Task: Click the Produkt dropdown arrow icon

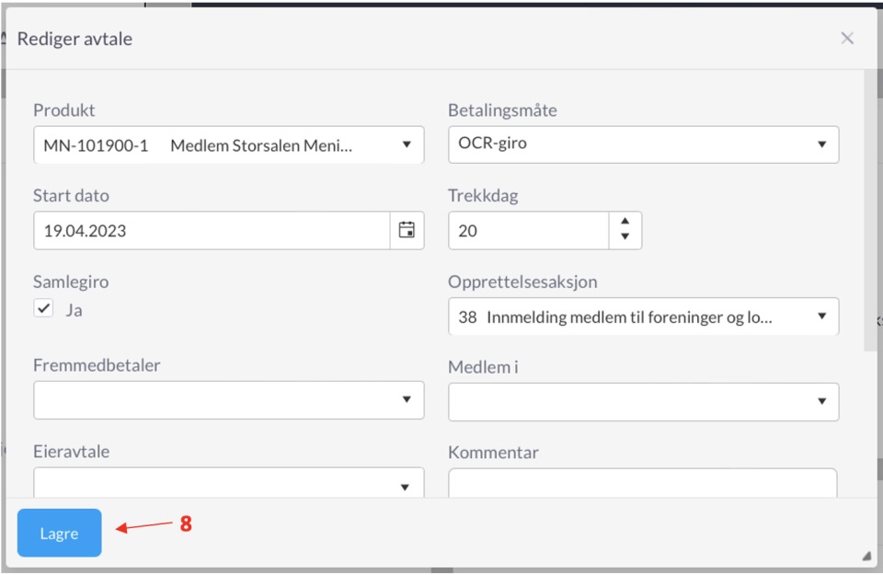Action: (407, 144)
